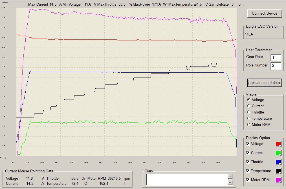Open the green Current color dropdown

point(278,153)
